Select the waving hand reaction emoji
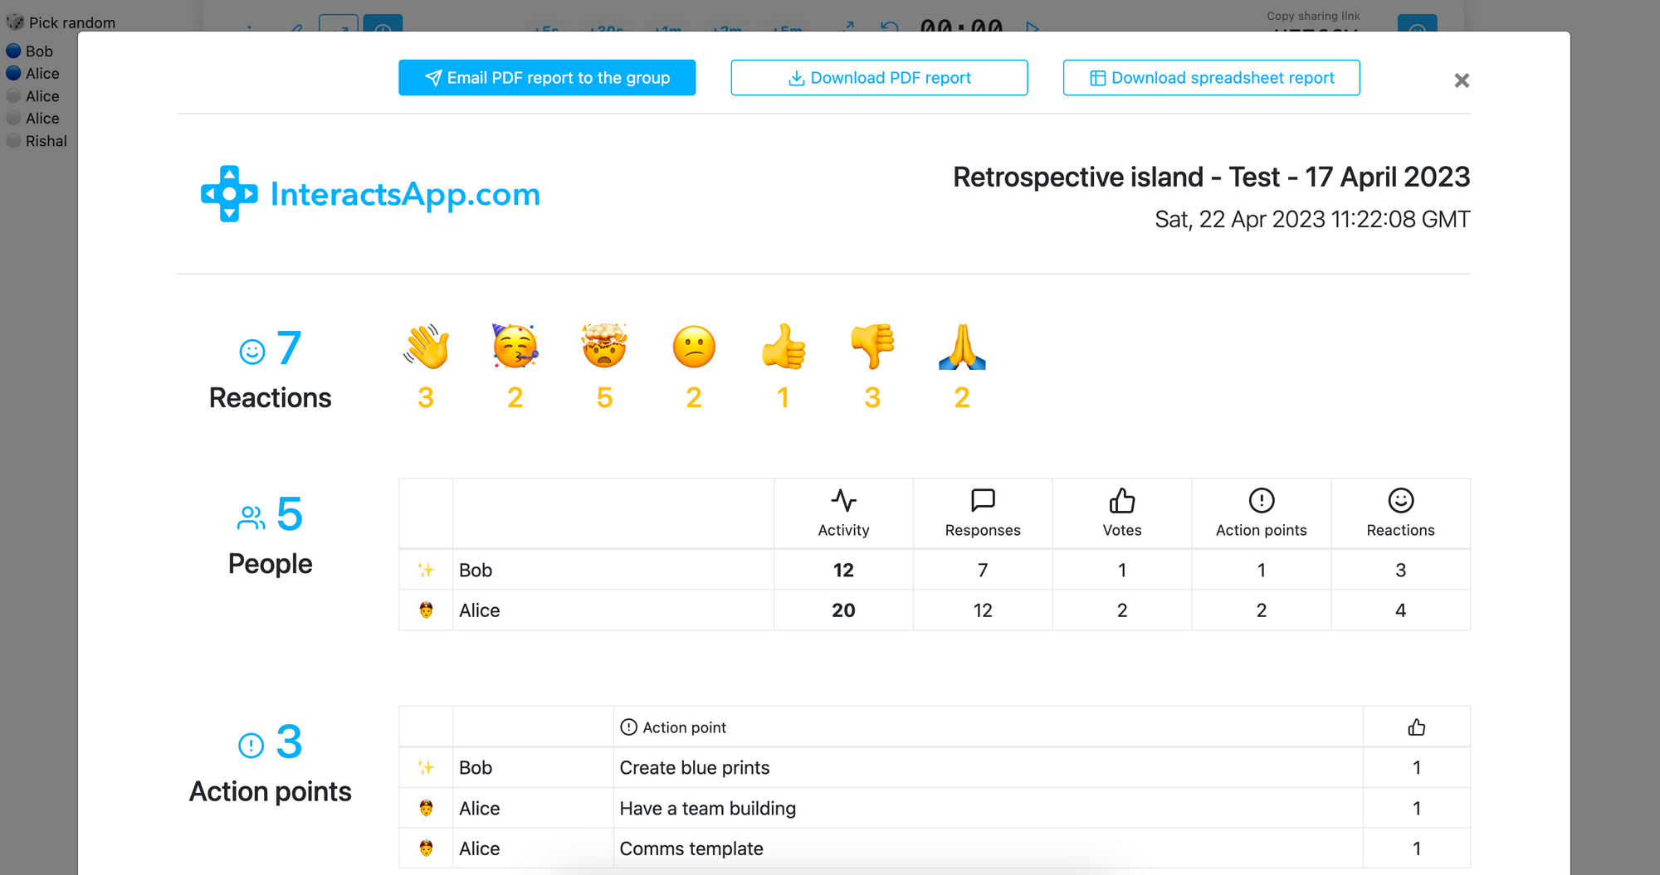The height and width of the screenshot is (875, 1660). (x=426, y=347)
